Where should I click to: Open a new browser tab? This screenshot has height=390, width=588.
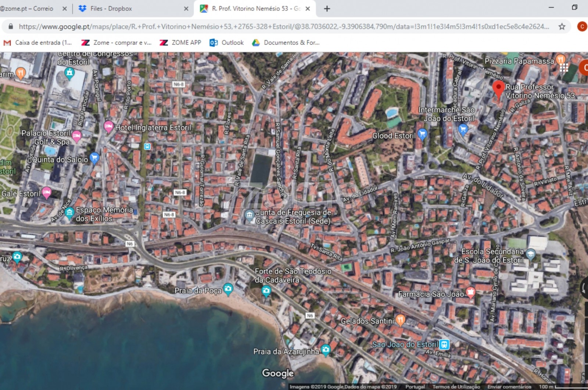327,8
